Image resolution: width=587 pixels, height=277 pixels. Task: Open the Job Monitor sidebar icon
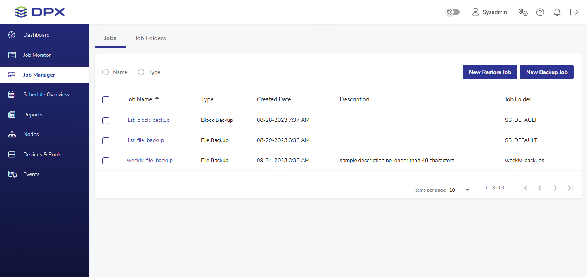click(12, 55)
